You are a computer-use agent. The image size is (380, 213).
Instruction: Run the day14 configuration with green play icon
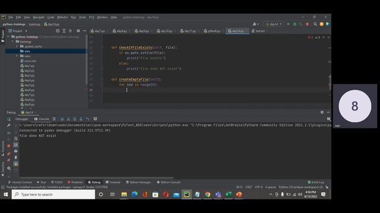[x=289, y=24]
